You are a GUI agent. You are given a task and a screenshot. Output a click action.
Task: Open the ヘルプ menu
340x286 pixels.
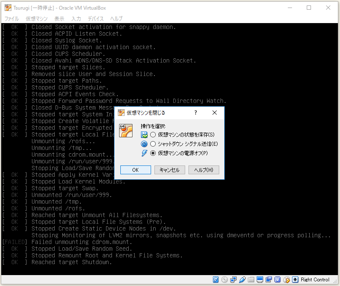click(116, 18)
